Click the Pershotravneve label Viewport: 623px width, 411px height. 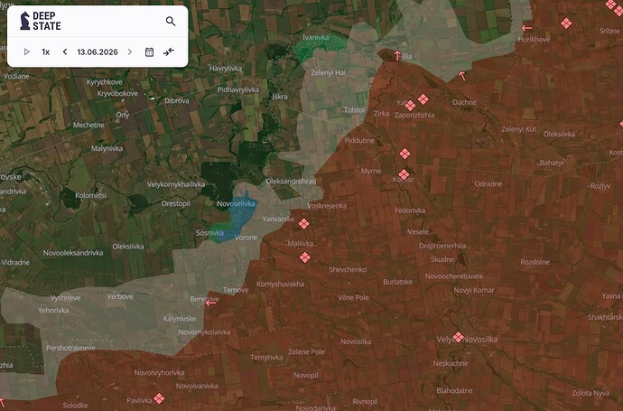coord(70,348)
